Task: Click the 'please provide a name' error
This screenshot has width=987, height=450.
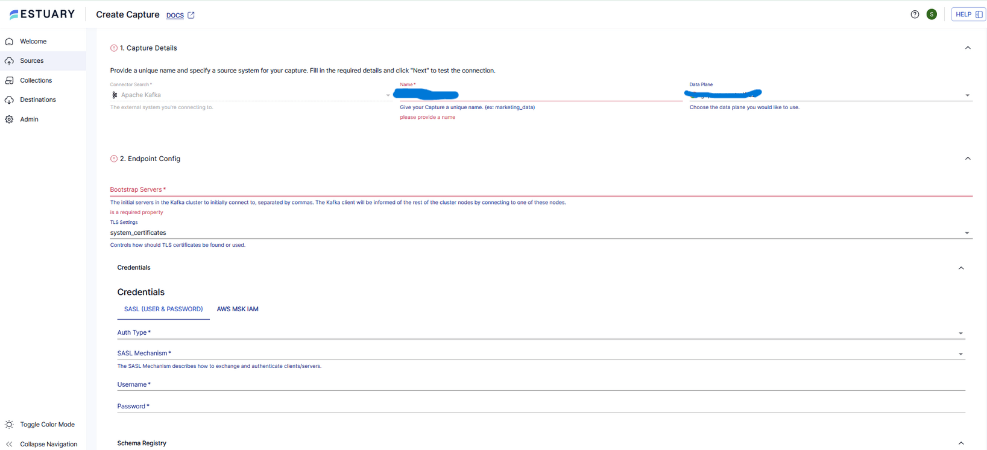Action: 427,118
